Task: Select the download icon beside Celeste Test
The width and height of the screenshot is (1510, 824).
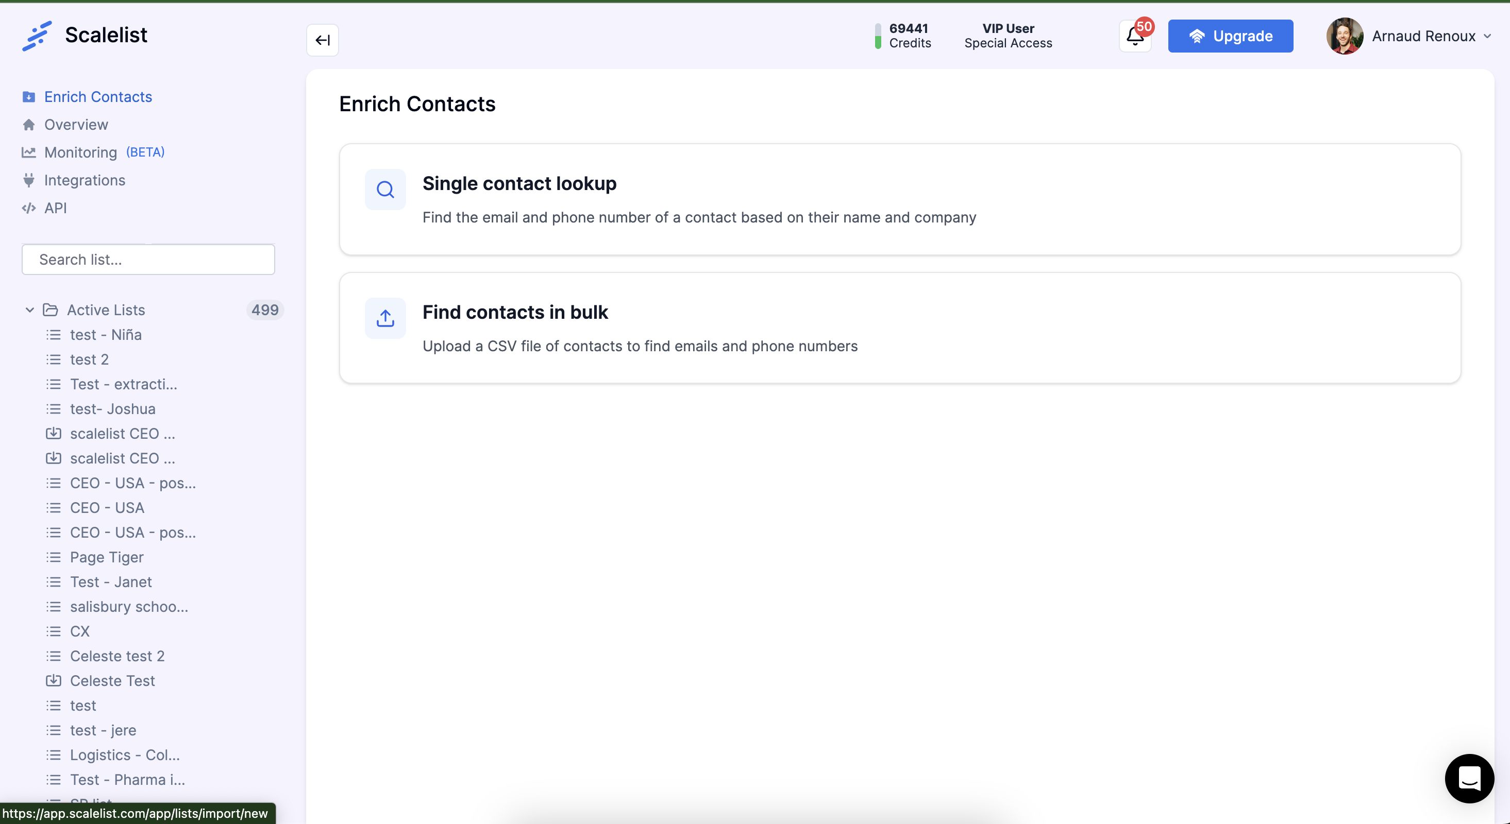Action: coord(54,680)
